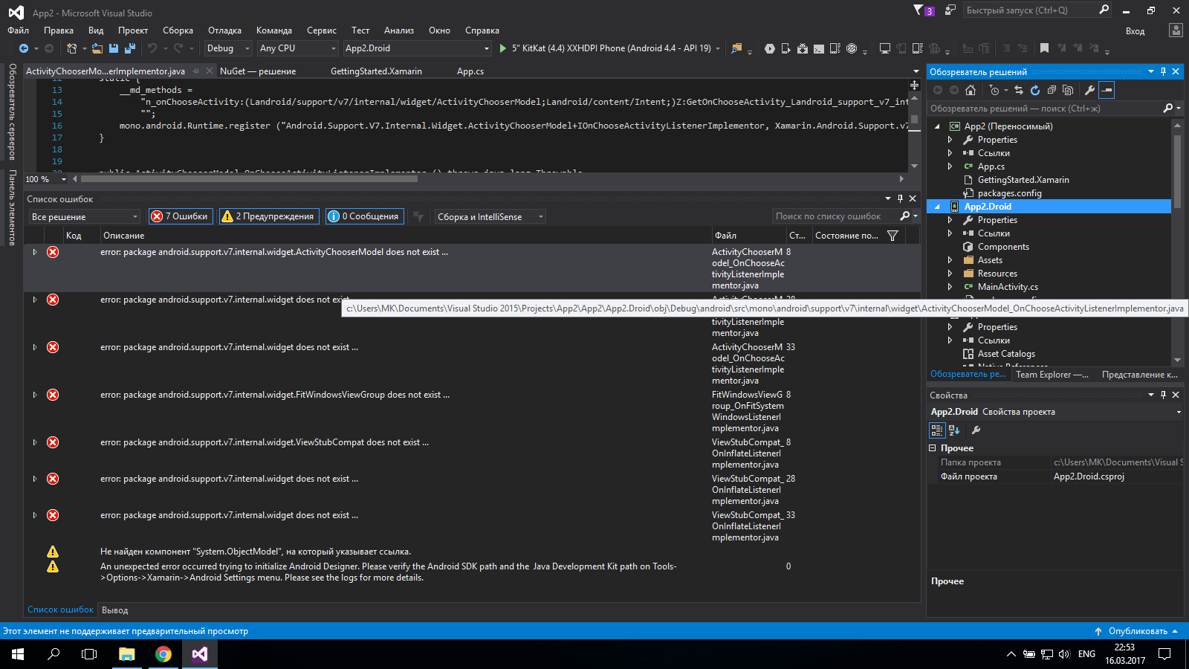Click the Home icon in Solution Explorer
The height and width of the screenshot is (669, 1189).
click(x=971, y=90)
